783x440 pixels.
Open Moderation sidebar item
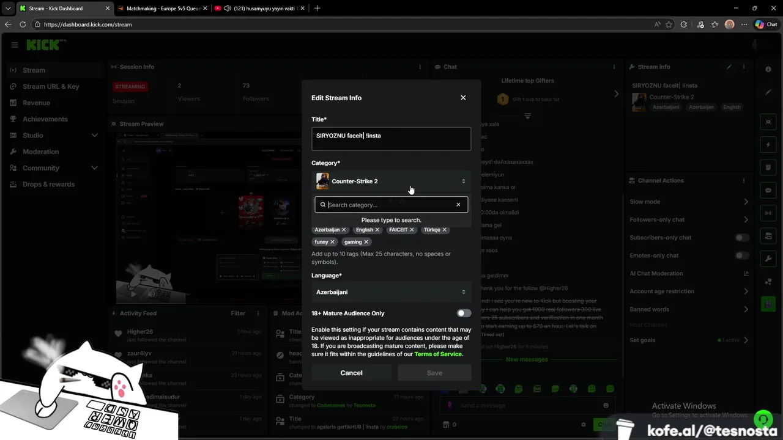(x=54, y=152)
